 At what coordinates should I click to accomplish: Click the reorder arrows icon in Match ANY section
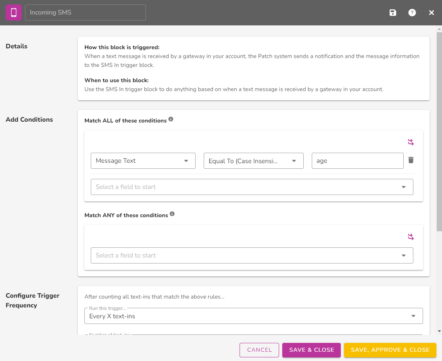pyautogui.click(x=411, y=237)
